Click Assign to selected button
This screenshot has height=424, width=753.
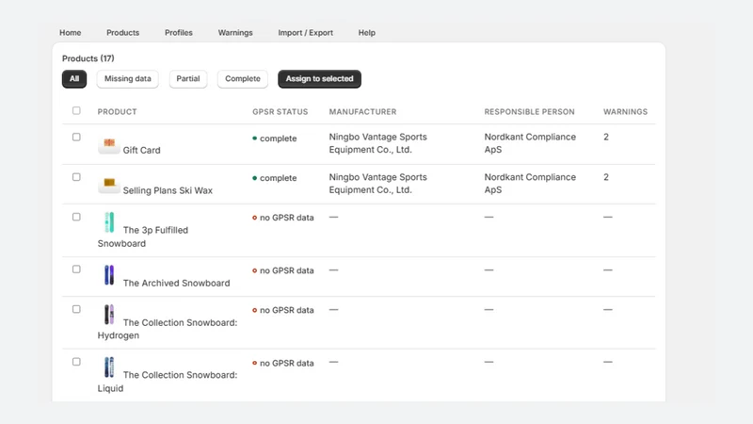(x=319, y=79)
